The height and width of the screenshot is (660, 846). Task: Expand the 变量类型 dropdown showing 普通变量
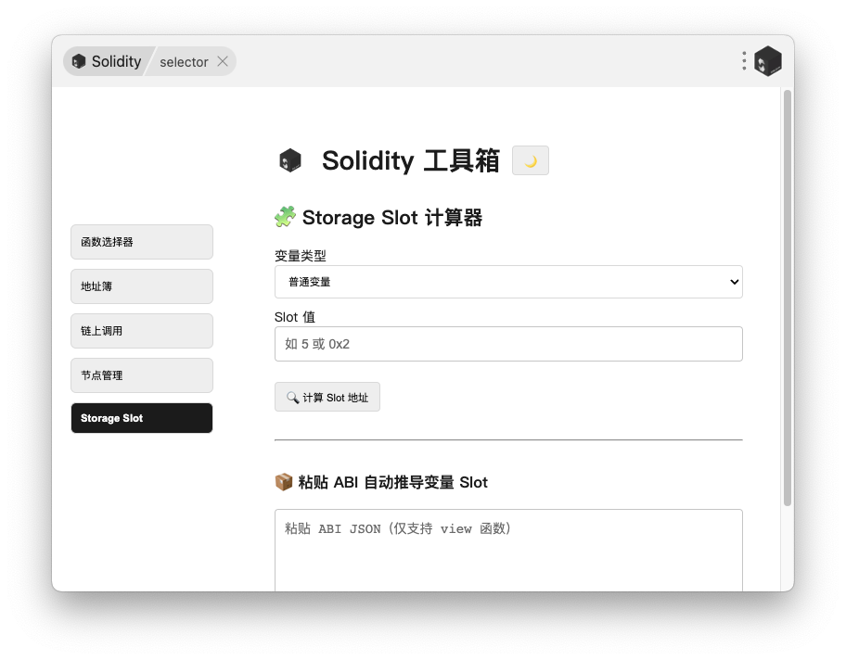(508, 282)
